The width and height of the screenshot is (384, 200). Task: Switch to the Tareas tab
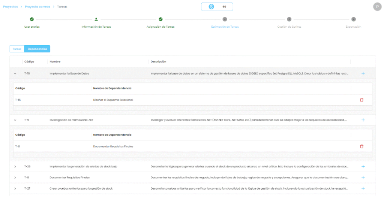pos(17,49)
